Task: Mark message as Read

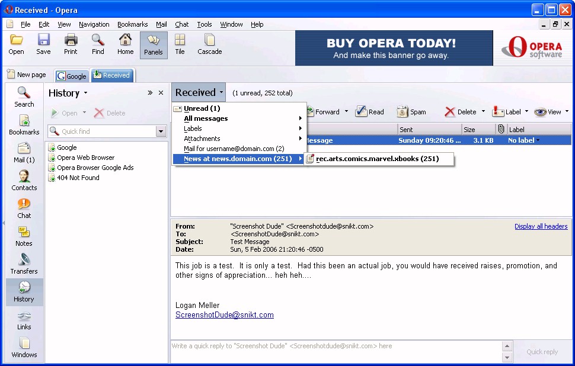Action: 370,112
